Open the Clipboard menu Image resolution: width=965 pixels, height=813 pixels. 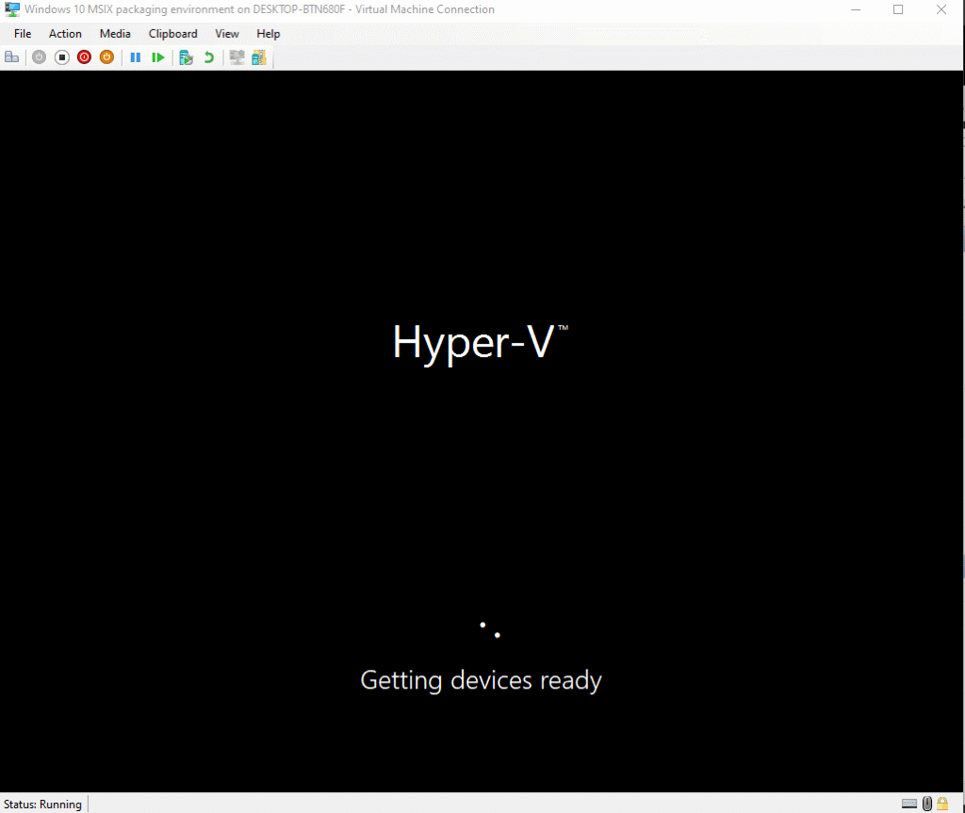pyautogui.click(x=172, y=33)
